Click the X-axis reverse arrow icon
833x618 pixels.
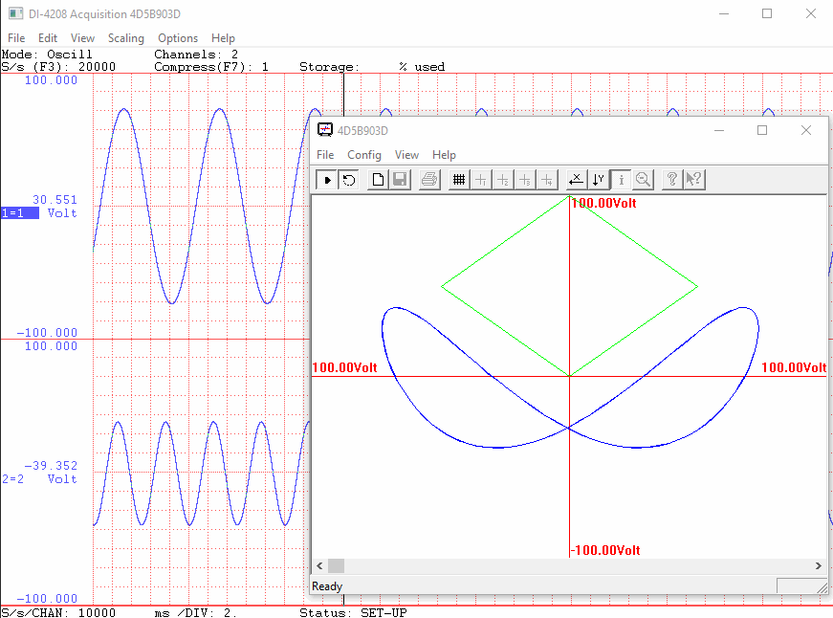(x=577, y=180)
